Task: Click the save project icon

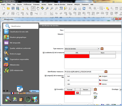Action: (x=13, y=8)
